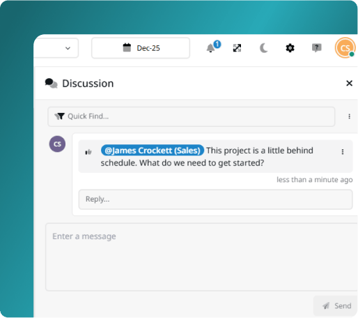Click the calendar icon in date field
Screen dimensions: 358x318
click(127, 47)
